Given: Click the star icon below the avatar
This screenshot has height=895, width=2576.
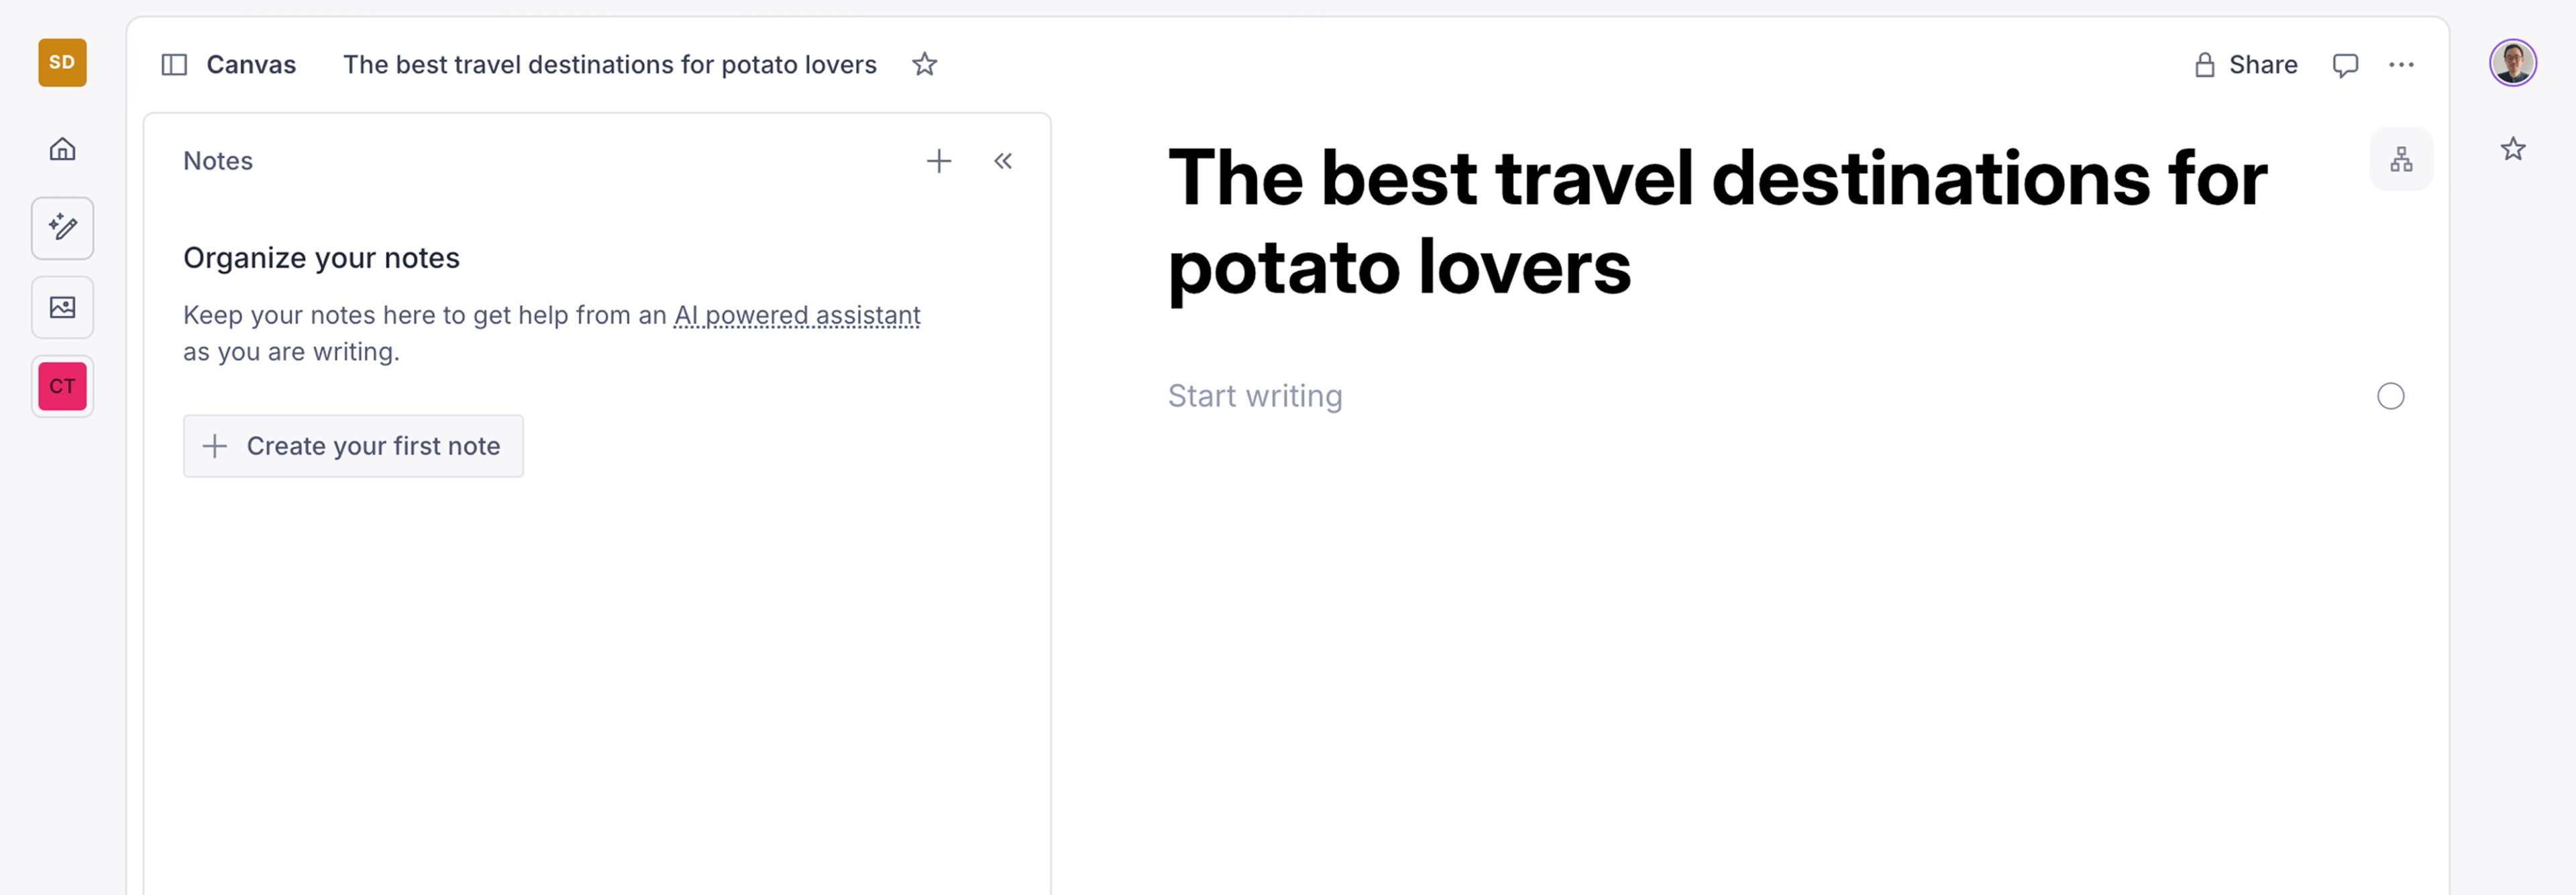Looking at the screenshot, I should (x=2512, y=149).
